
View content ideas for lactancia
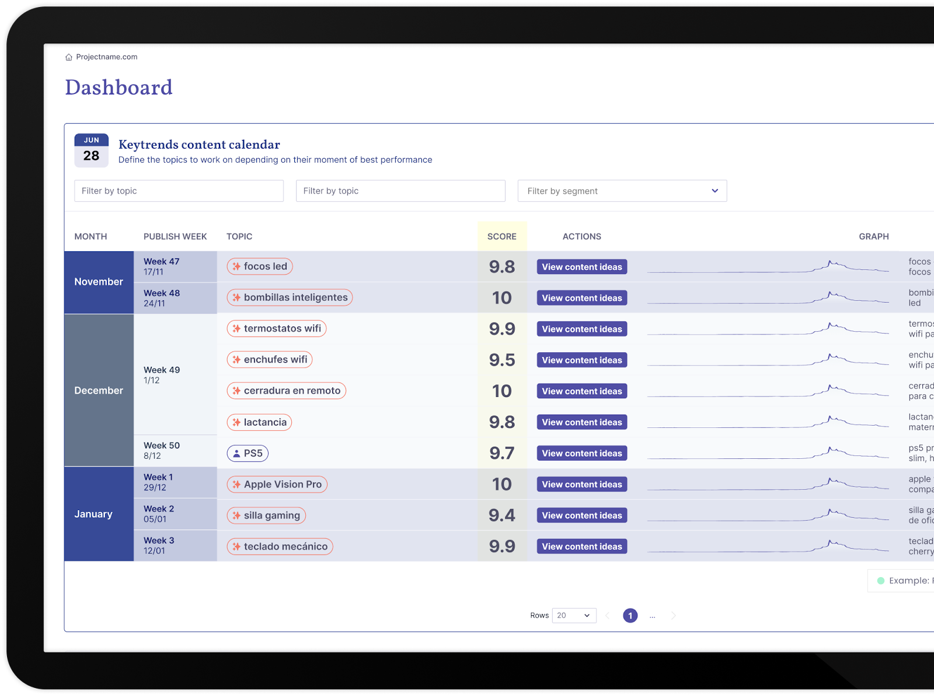coord(582,422)
